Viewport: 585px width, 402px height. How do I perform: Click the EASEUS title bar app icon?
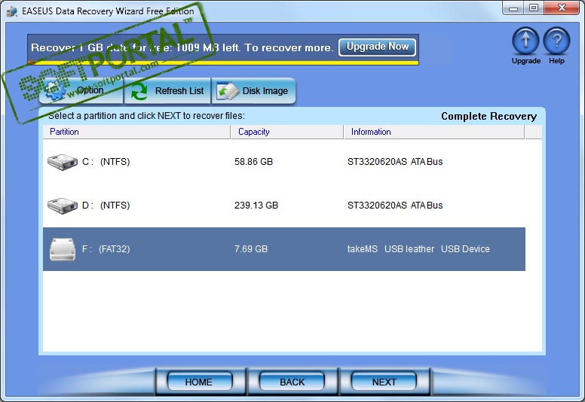click(11, 11)
